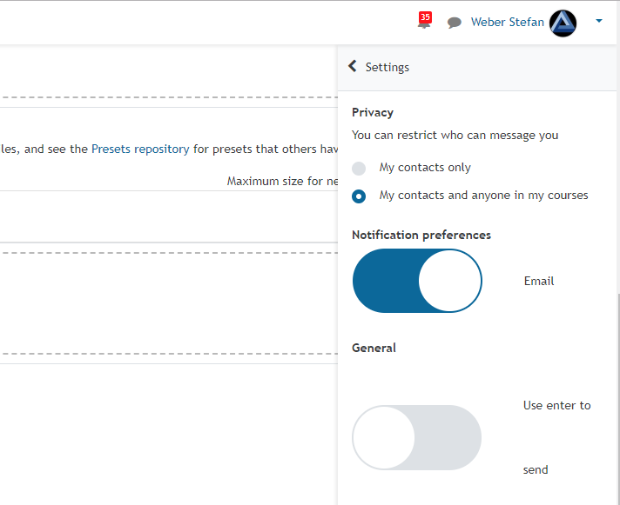The image size is (620, 505).
Task: Toggle the messaging drawer speech bubble icon
Action: click(454, 23)
